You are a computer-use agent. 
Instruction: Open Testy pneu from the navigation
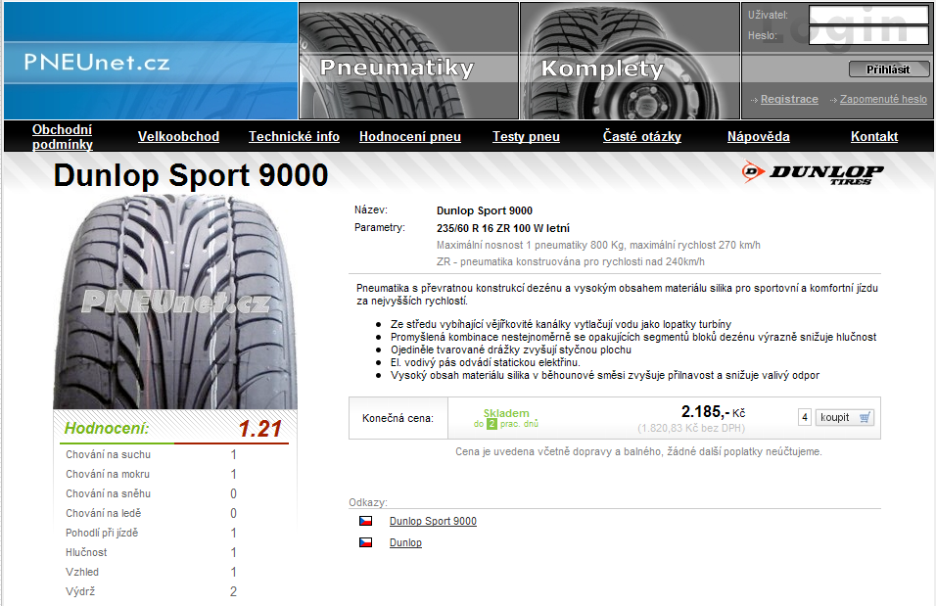[526, 137]
